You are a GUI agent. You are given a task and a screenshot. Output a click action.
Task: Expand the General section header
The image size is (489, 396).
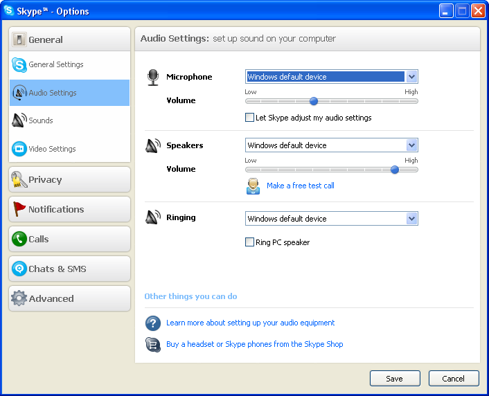coord(69,39)
